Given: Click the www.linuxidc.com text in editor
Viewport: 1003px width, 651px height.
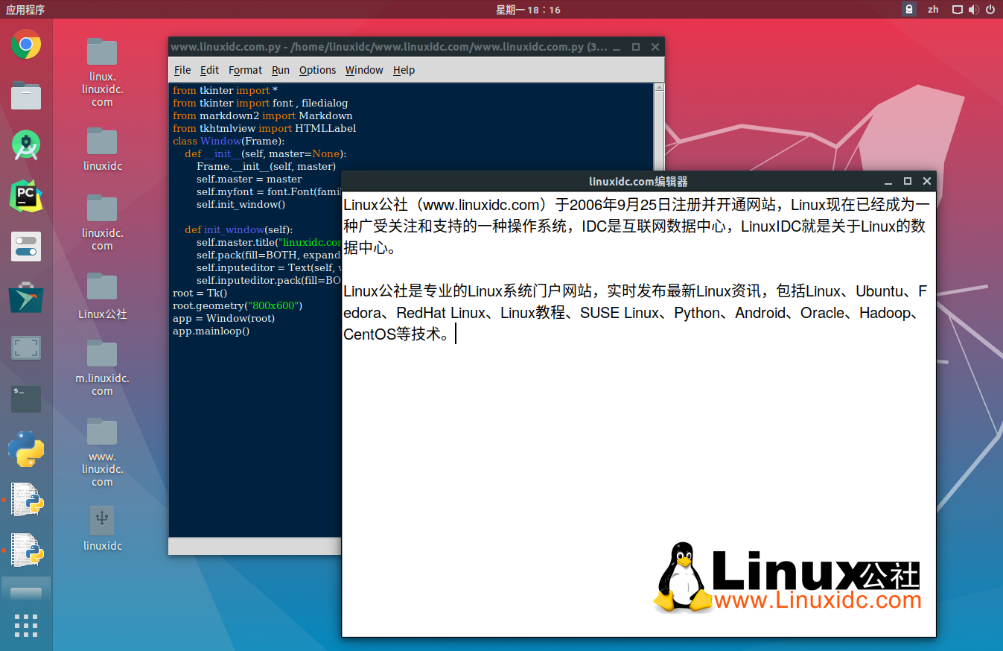Looking at the screenshot, I should (x=480, y=205).
